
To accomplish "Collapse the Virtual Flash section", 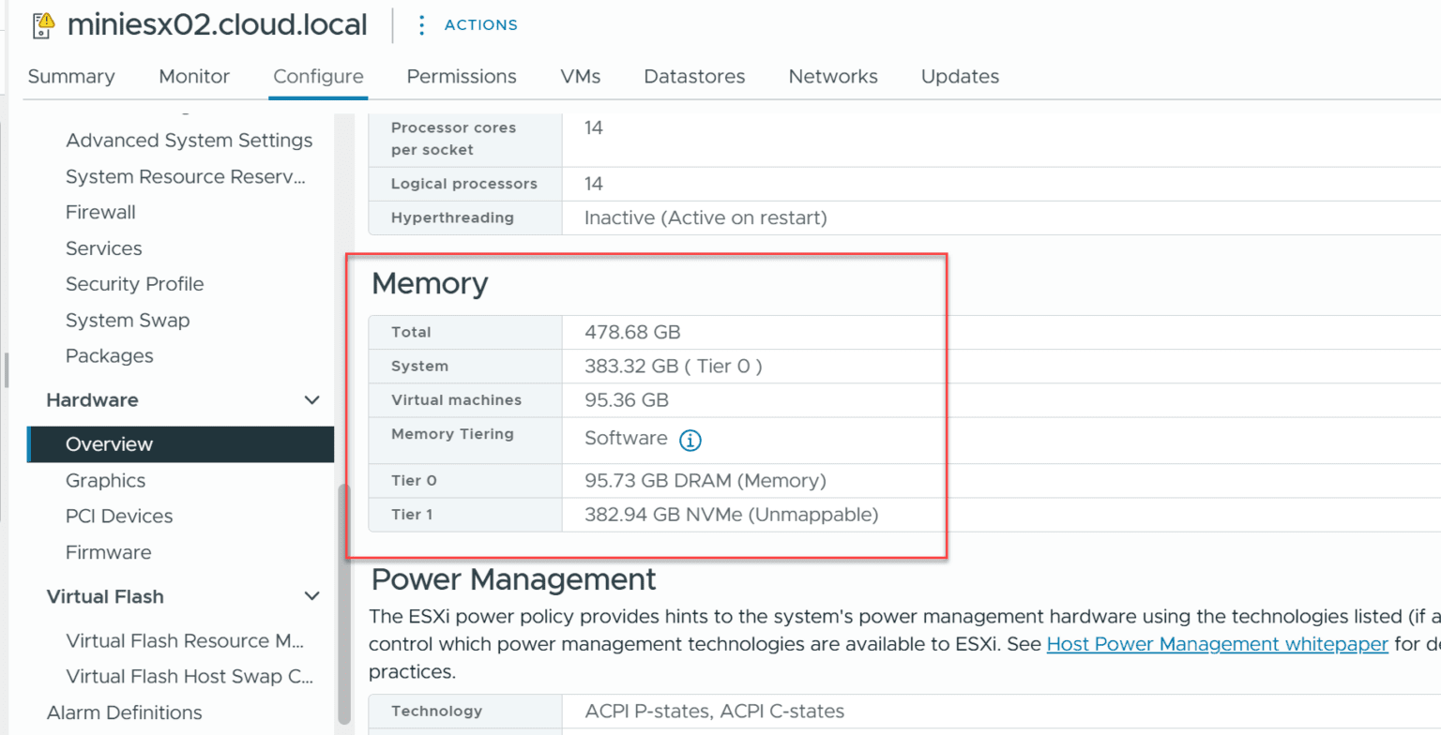I will pos(312,596).
